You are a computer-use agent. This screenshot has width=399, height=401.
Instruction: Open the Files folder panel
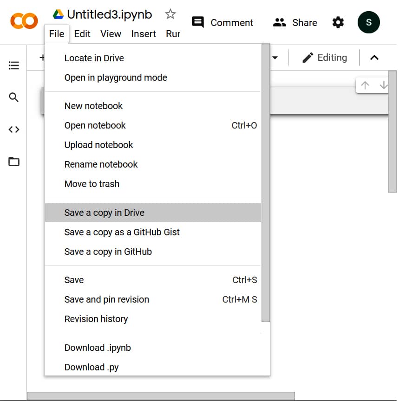point(14,162)
